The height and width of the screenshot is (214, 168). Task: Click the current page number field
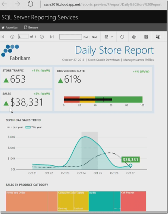(x=23, y=37)
